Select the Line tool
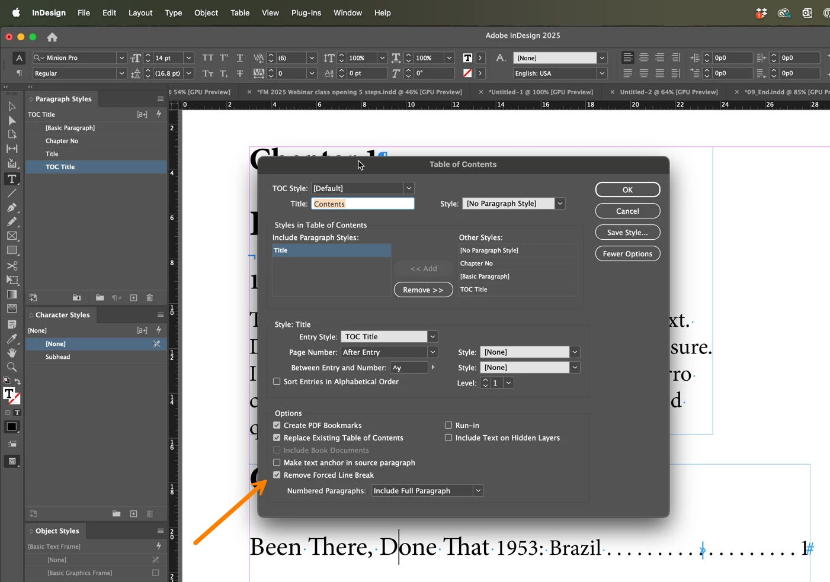The height and width of the screenshot is (582, 830). coord(12,194)
